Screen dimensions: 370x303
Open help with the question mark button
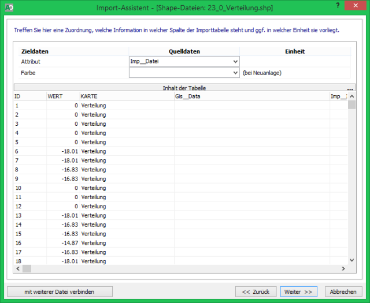pyautogui.click(x=337, y=5)
